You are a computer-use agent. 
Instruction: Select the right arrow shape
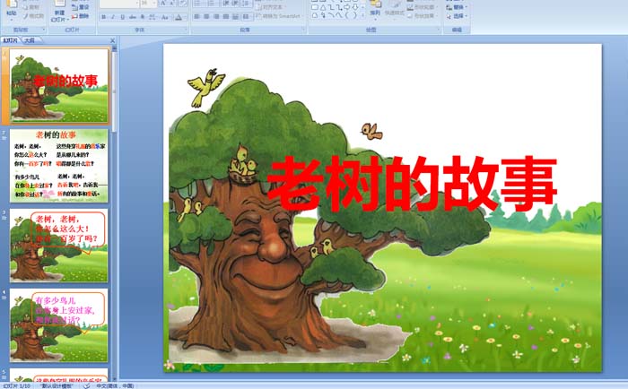click(346, 7)
